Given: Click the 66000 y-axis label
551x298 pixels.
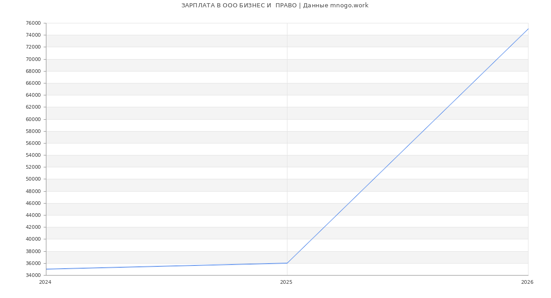Looking at the screenshot, I should coord(33,83).
